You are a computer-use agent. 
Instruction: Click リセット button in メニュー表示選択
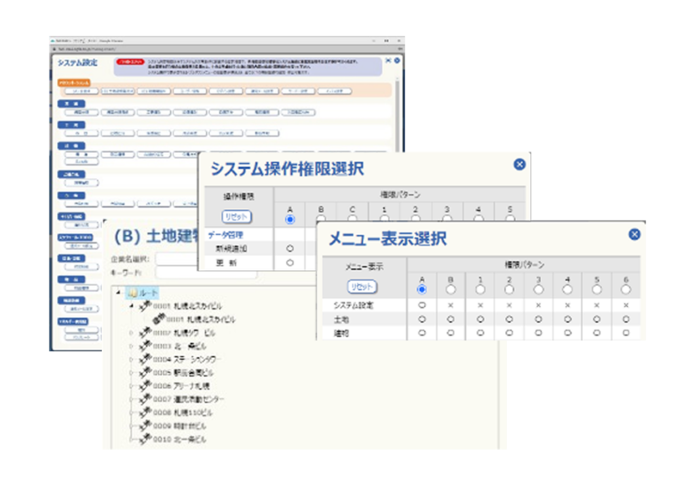pyautogui.click(x=362, y=287)
